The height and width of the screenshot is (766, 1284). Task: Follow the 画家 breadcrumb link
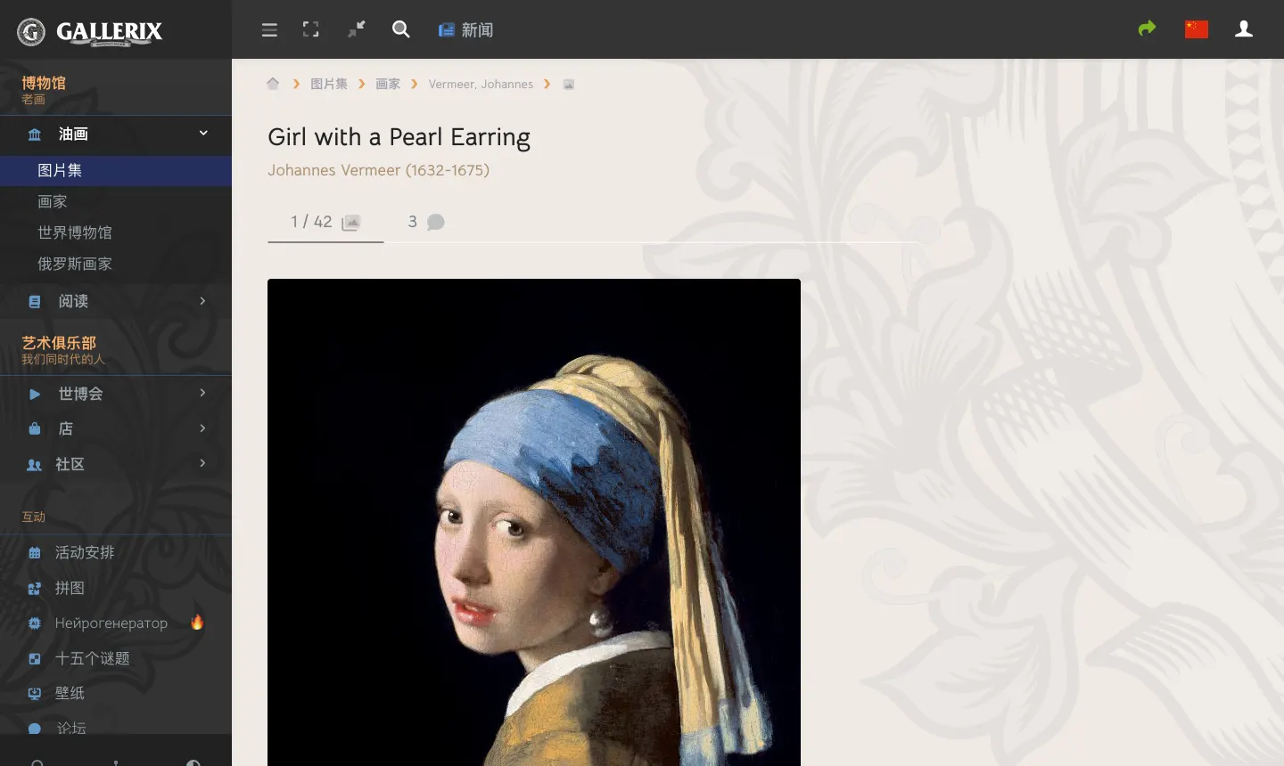click(388, 84)
